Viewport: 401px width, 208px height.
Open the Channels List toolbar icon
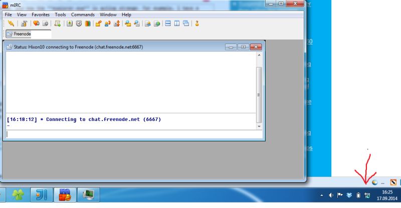[x=45, y=23]
